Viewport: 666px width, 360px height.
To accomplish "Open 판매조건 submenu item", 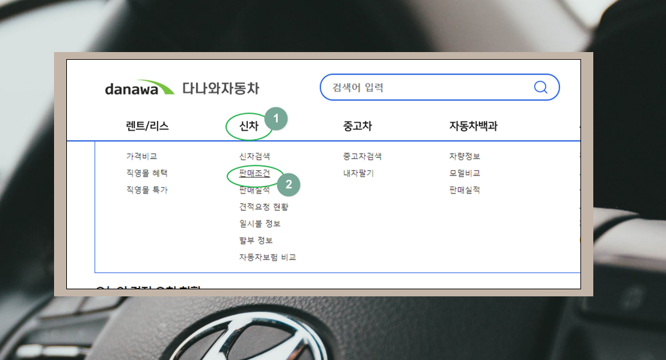I will point(254,173).
